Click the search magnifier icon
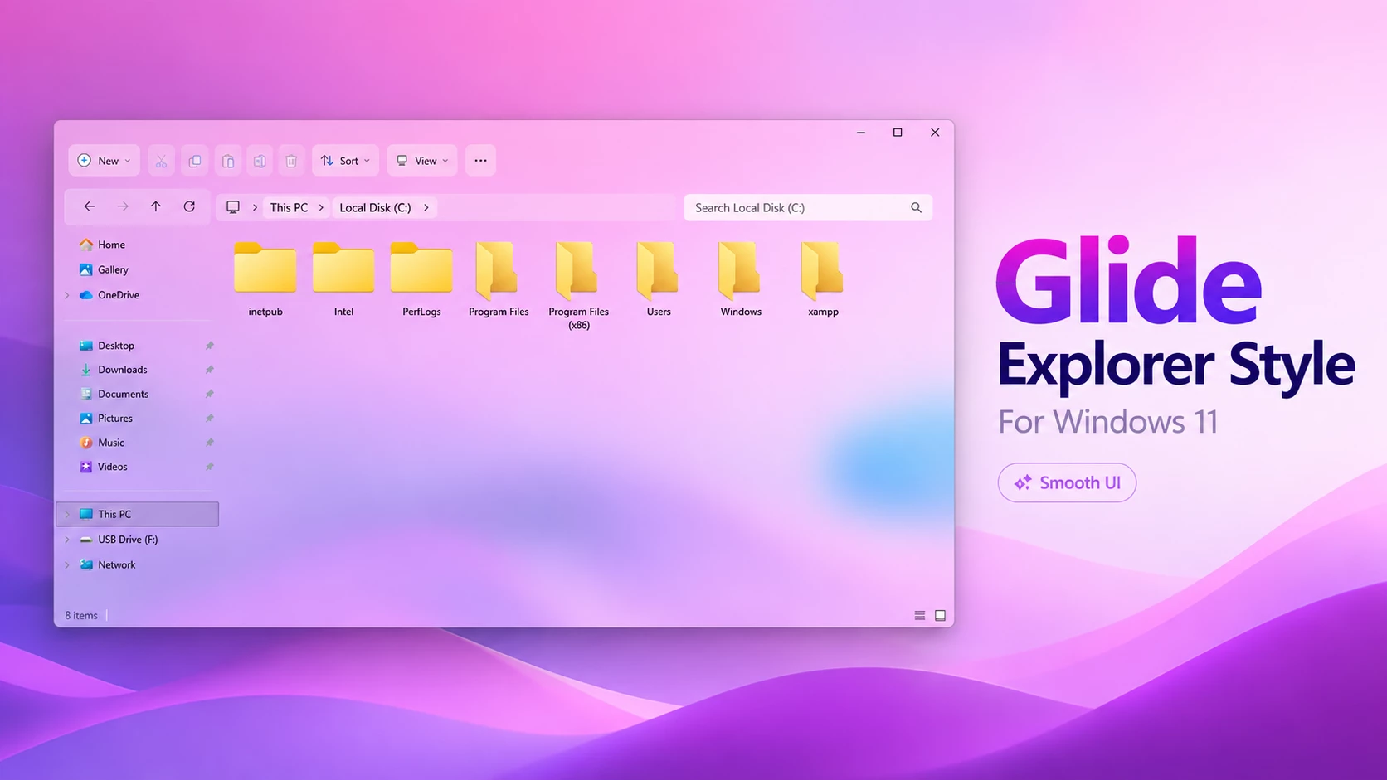 click(916, 207)
